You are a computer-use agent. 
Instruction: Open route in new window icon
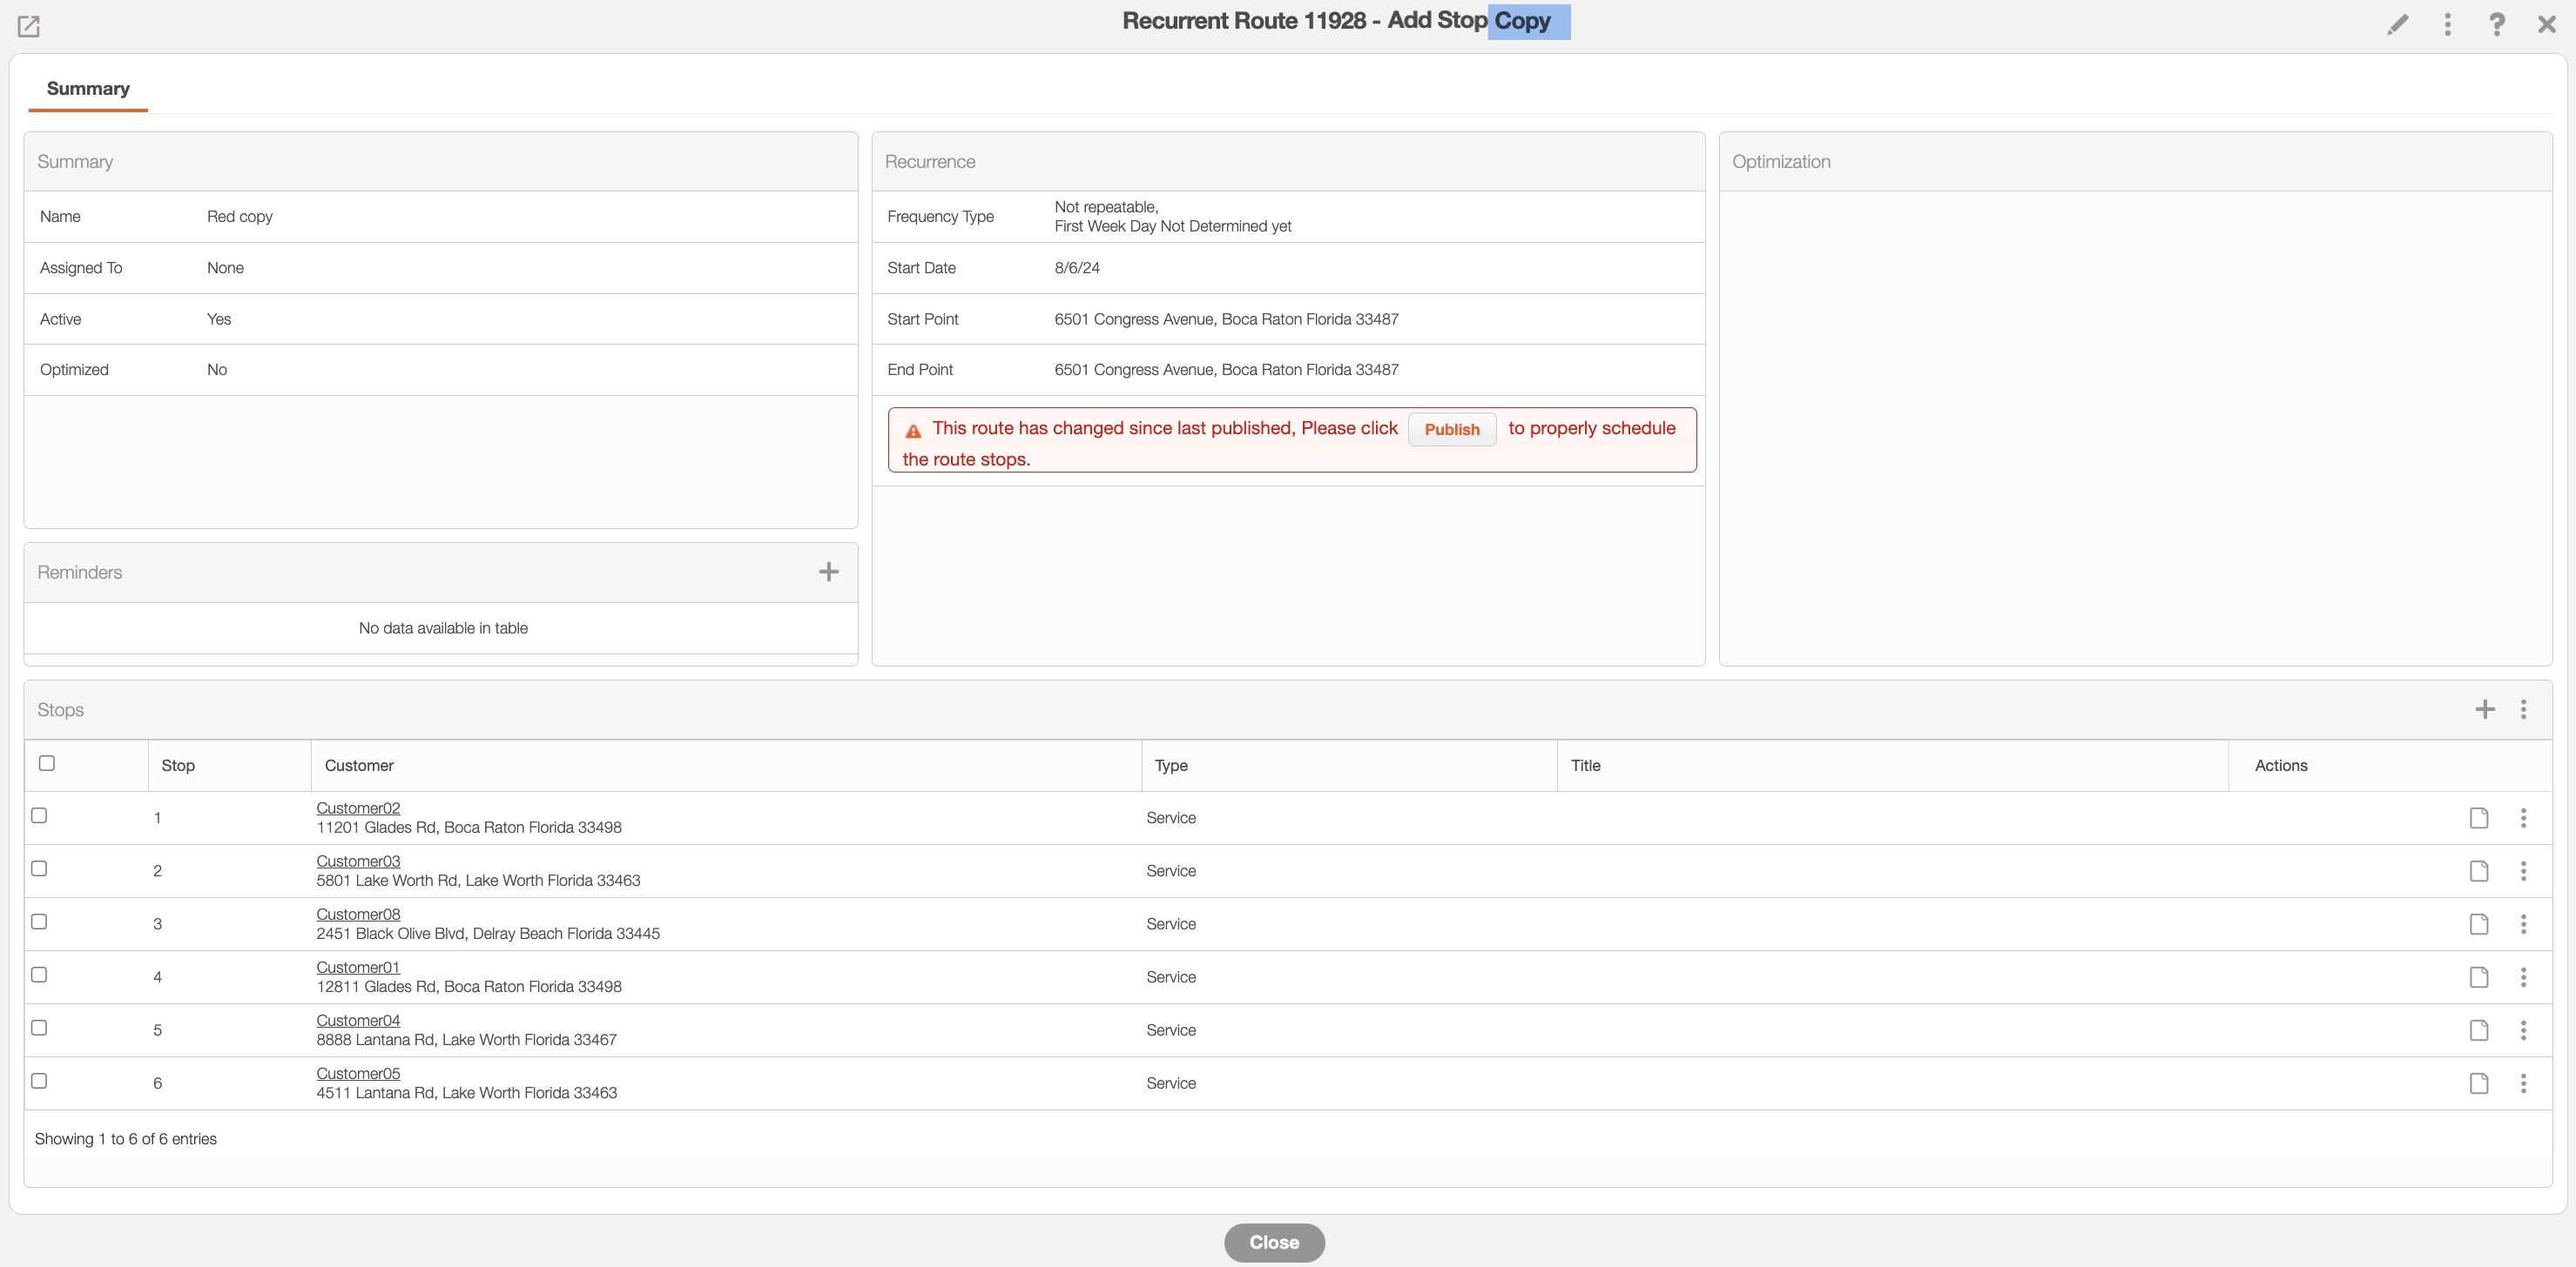[x=29, y=26]
